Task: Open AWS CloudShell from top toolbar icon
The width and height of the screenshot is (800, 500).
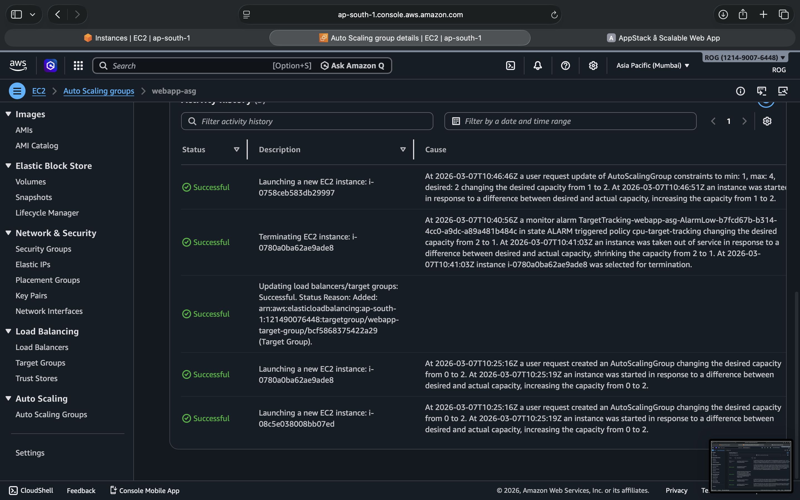Action: [x=510, y=66]
